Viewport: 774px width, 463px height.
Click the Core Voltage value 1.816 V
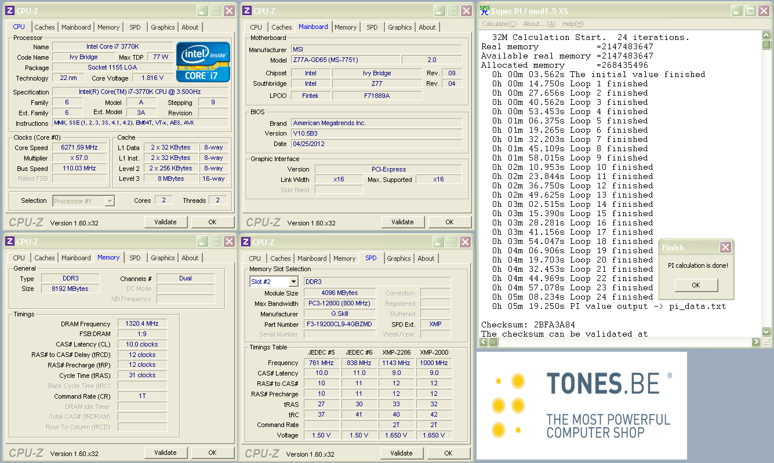point(152,78)
